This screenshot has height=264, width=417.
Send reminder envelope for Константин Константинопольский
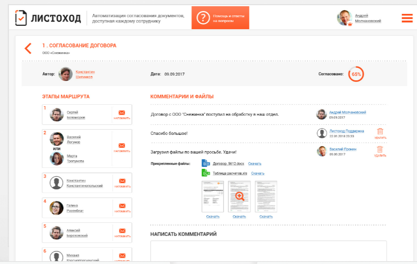click(122, 181)
